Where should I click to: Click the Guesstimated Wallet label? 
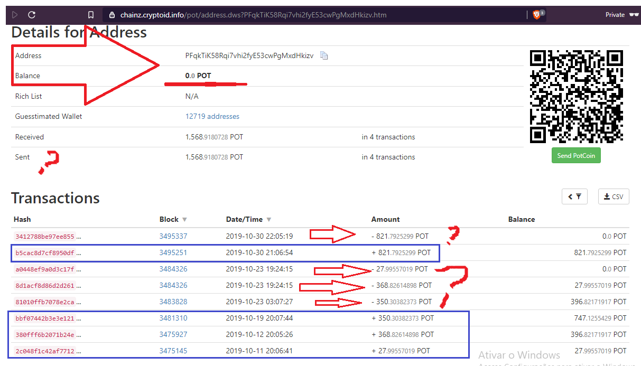tap(49, 116)
